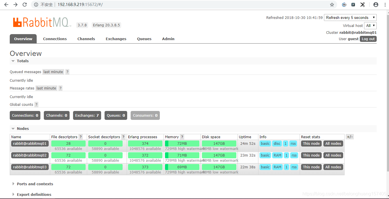Switch to the Channels tab
Viewport: 389px width, 199px height.
[86, 39]
